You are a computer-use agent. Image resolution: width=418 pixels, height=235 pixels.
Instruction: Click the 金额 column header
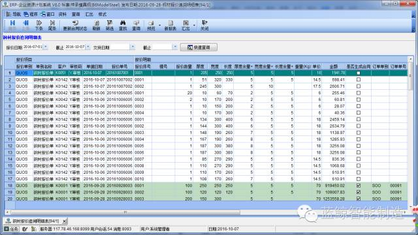click(334, 66)
